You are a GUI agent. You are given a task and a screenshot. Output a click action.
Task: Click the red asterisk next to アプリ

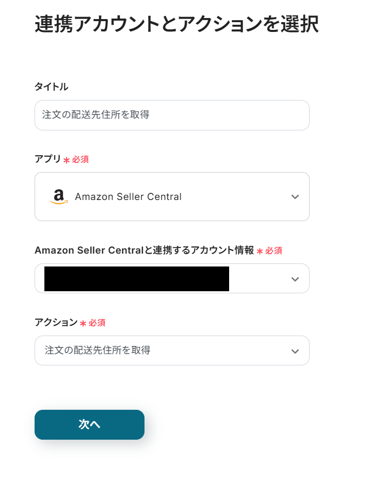click(x=67, y=160)
